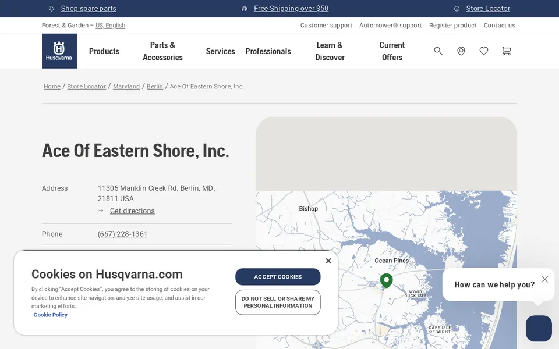Viewport: 559px width, 349px height.
Task: Open Store Locator link in top bar
Action: tap(488, 9)
